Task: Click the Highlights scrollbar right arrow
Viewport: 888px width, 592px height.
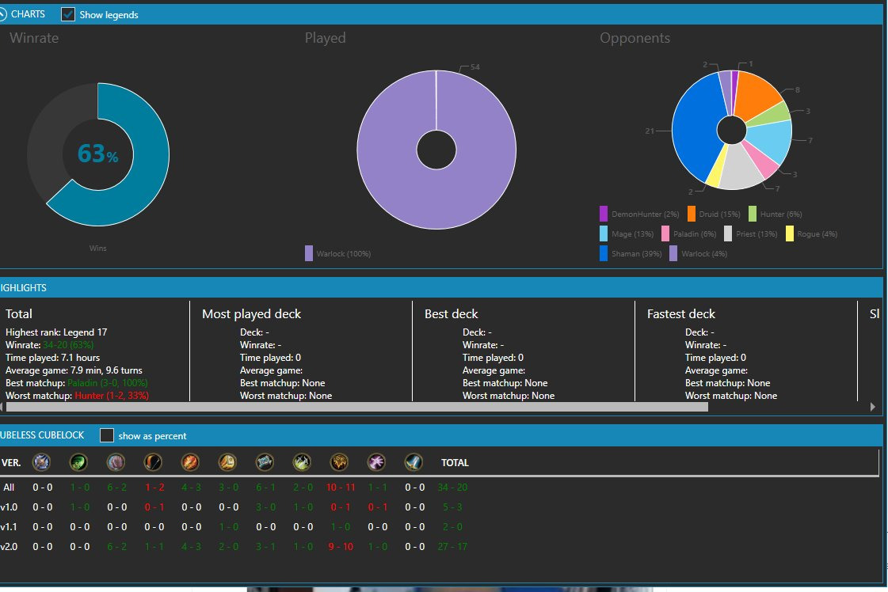Action: click(x=873, y=407)
